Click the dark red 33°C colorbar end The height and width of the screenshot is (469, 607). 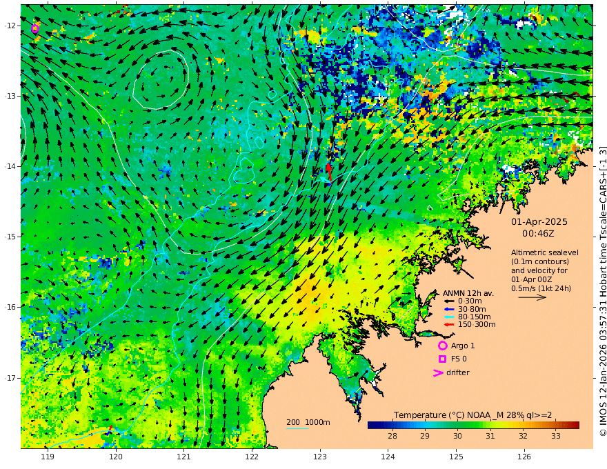point(575,426)
